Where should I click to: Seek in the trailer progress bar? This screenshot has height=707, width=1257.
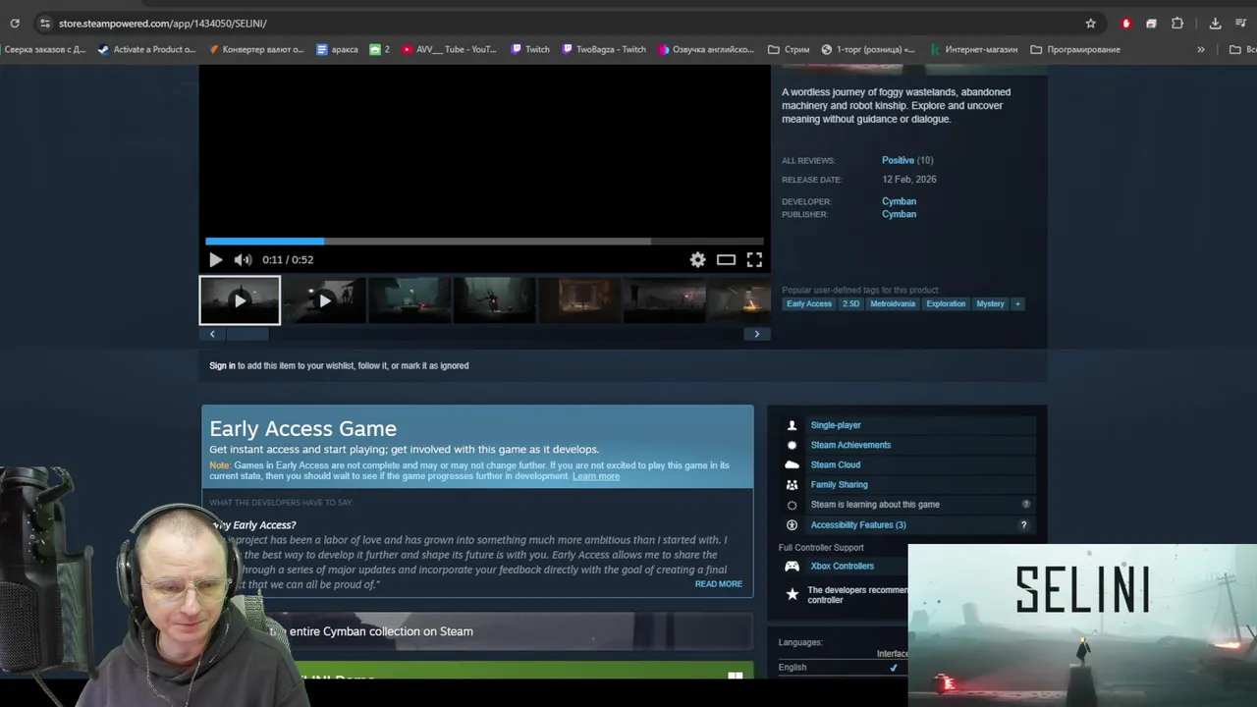pos(484,241)
